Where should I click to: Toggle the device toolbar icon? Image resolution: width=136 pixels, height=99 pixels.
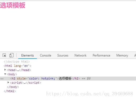click(x=11, y=55)
